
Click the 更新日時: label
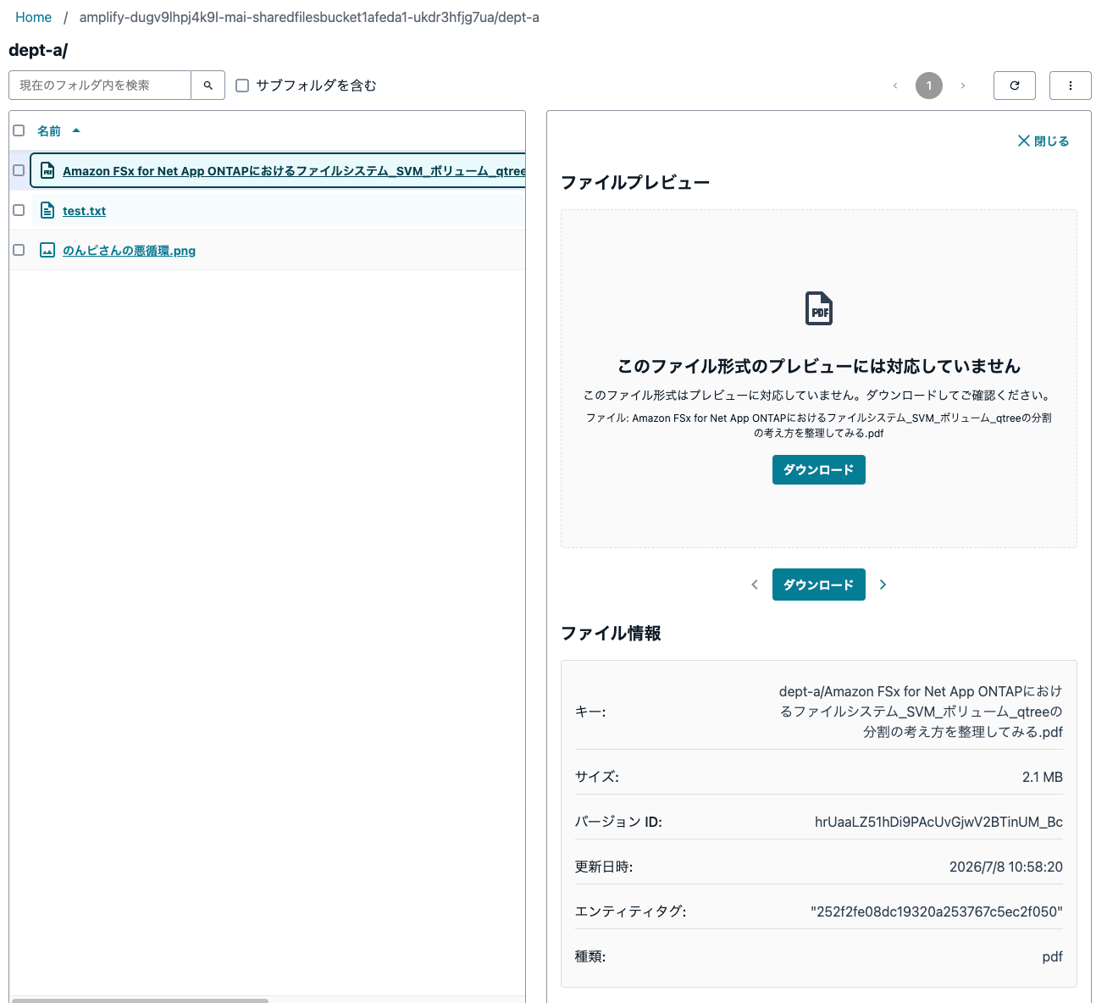[x=604, y=867]
